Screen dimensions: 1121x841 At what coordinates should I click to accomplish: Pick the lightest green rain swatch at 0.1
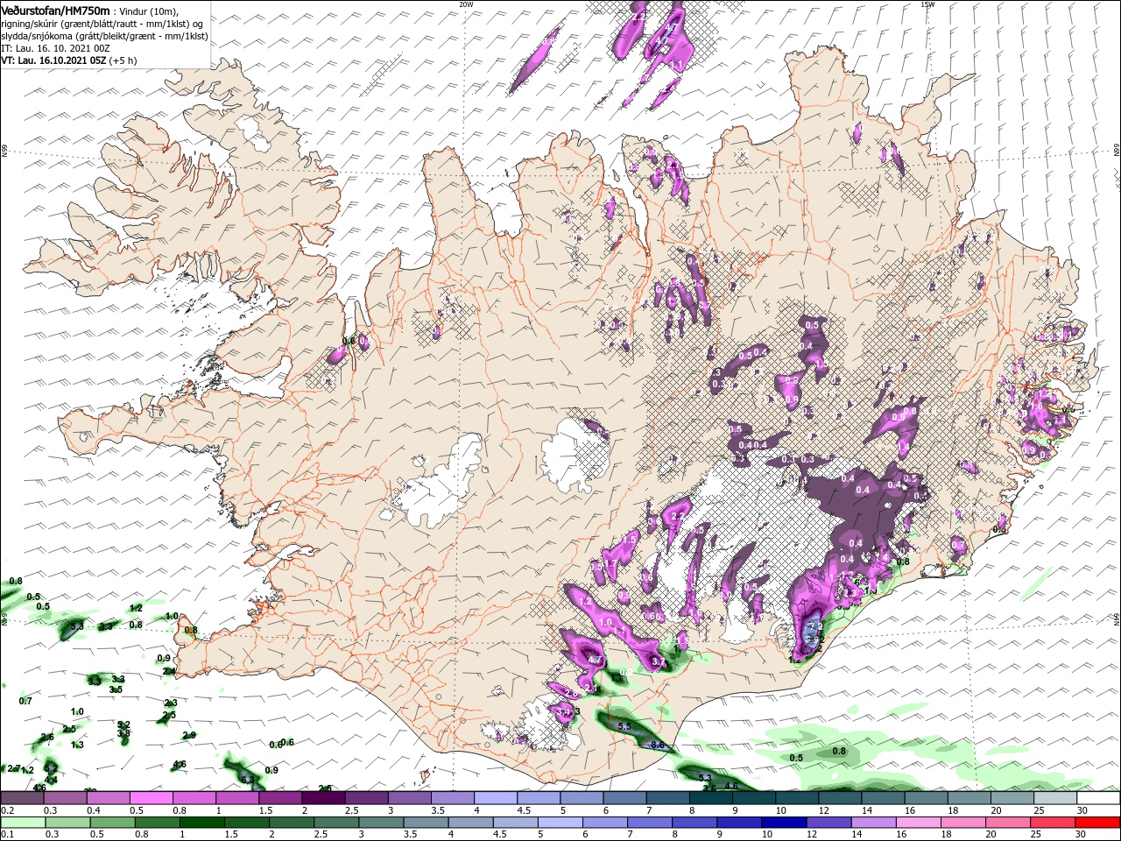(x=22, y=823)
